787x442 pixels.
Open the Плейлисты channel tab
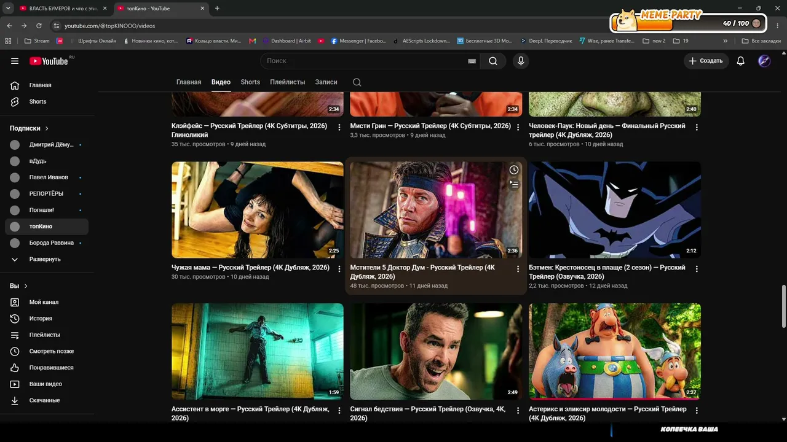[x=288, y=82]
